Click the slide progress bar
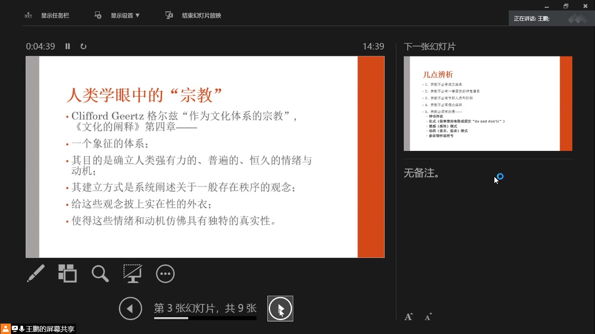The height and width of the screenshot is (334, 595). (205, 318)
